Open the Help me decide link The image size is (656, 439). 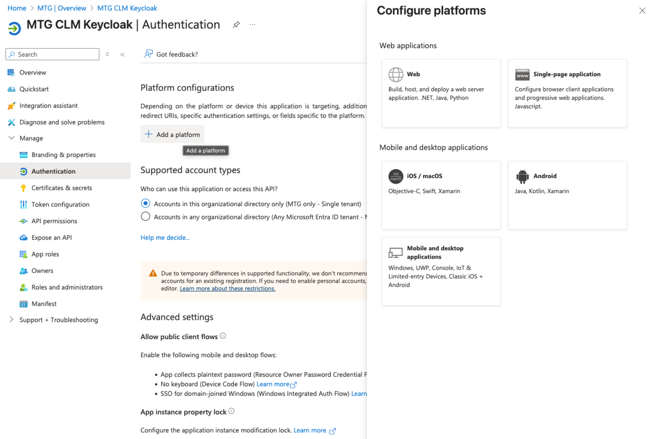(x=165, y=237)
